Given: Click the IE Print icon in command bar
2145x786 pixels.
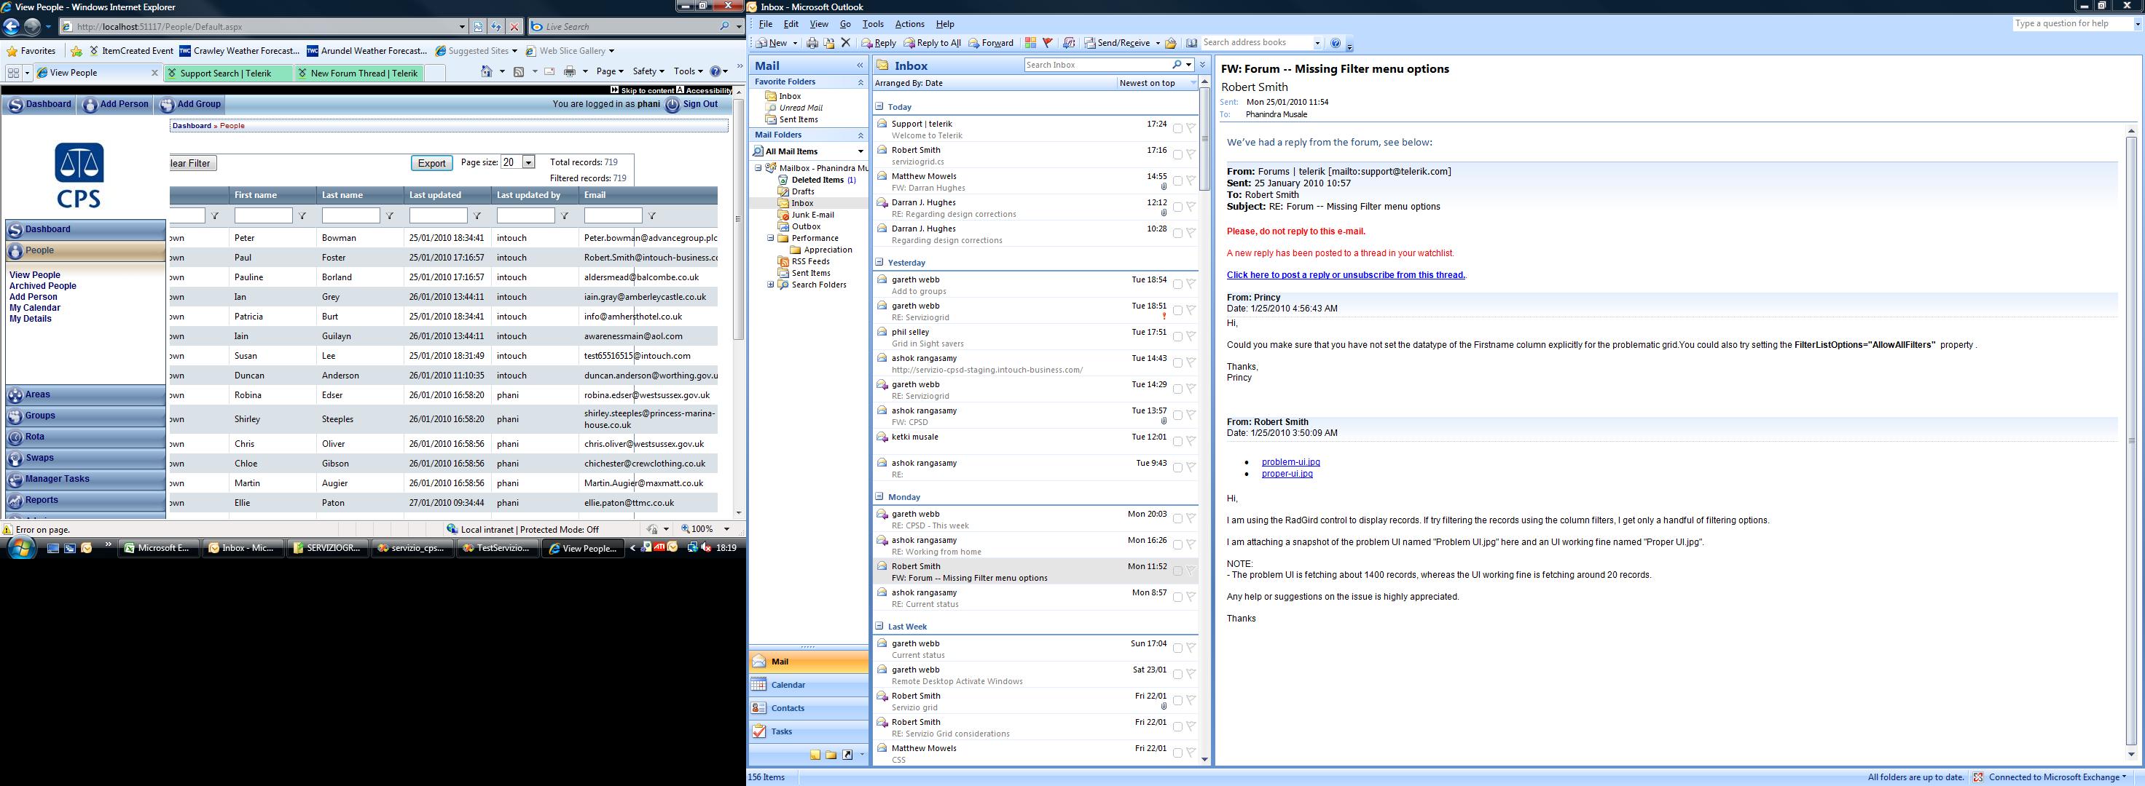Looking at the screenshot, I should (570, 71).
